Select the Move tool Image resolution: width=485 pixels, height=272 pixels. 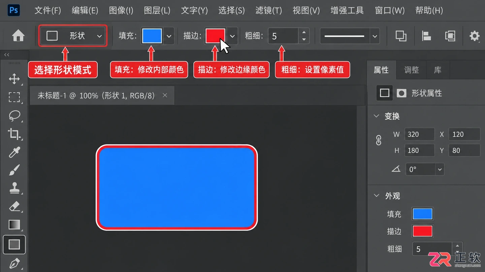[x=14, y=79]
